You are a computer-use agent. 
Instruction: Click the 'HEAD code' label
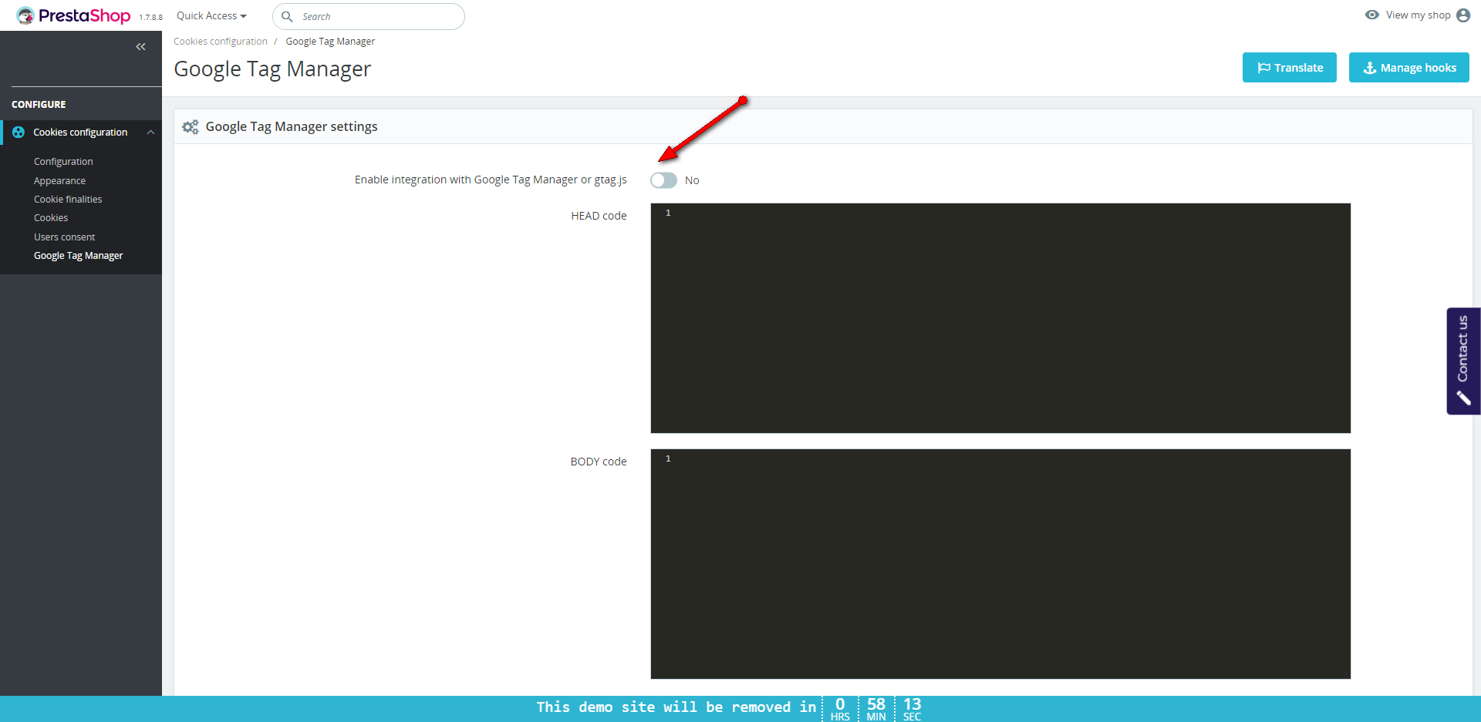coord(599,216)
